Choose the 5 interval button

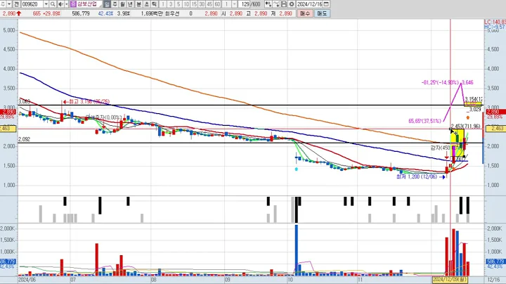179,4
